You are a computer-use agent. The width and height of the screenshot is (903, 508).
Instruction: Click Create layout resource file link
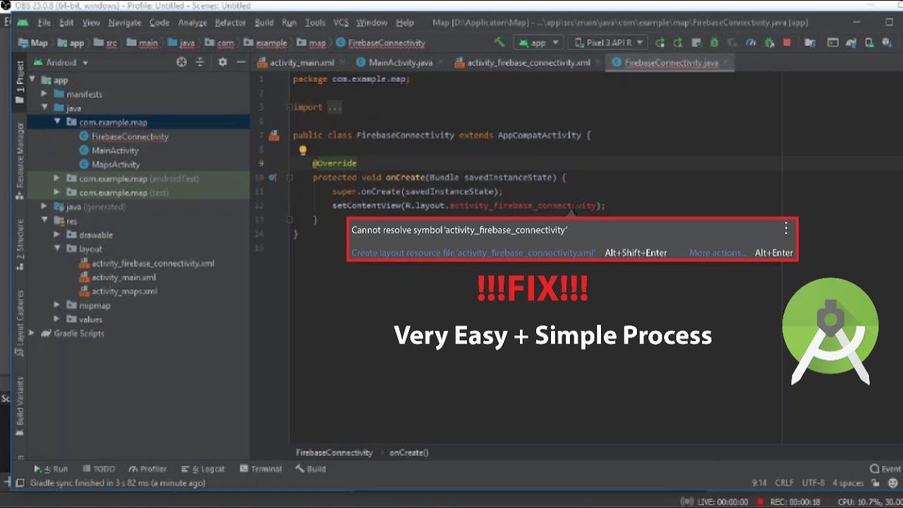[473, 253]
